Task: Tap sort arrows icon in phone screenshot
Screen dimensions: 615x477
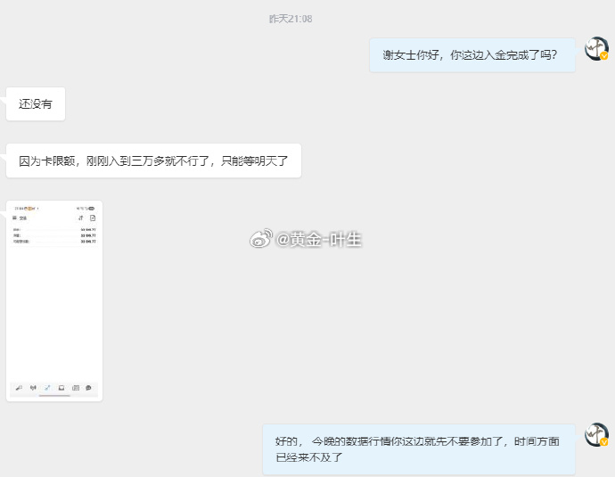Action: (x=81, y=218)
